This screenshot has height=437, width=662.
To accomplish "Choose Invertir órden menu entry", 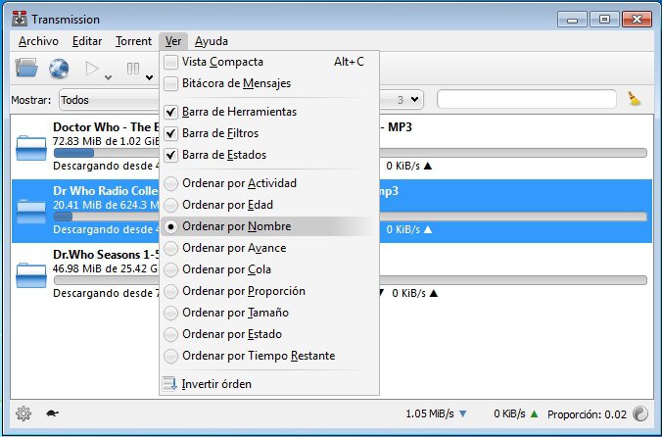I will (269, 384).
